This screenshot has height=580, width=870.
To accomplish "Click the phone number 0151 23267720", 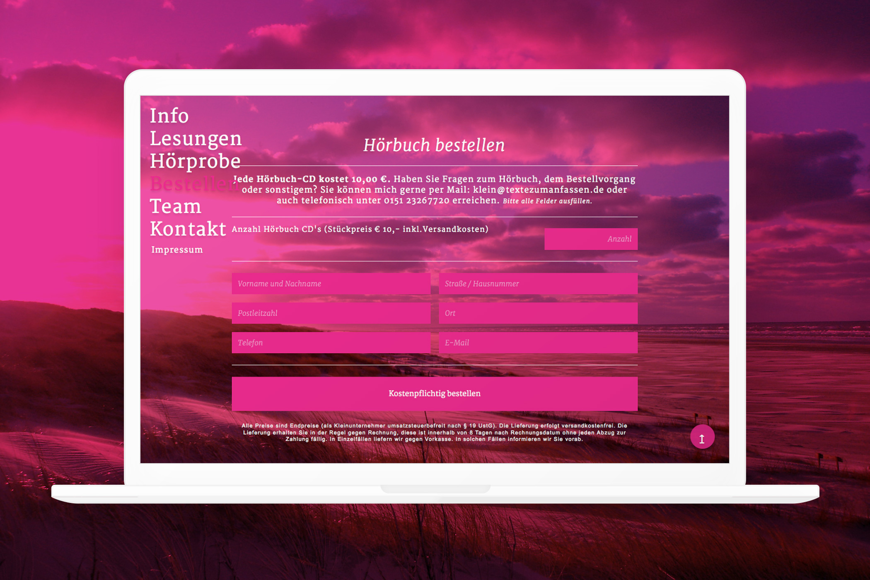I will [416, 201].
